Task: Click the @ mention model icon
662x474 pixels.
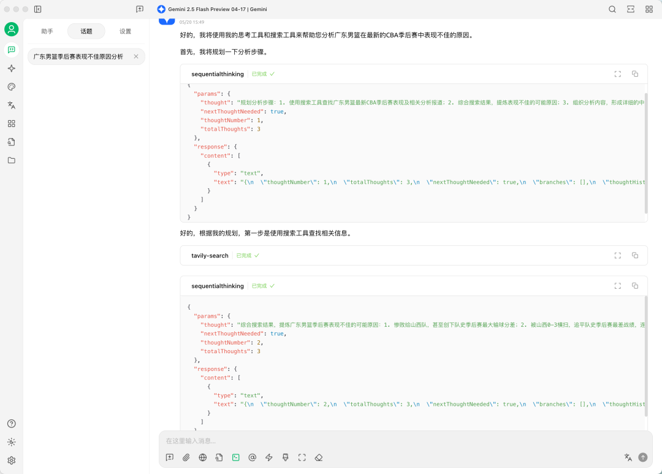Action: point(252,457)
